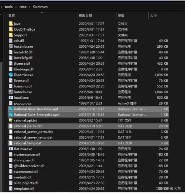Click the rhmmplay.dll file icon
This screenshot has width=185, height=193.
pos(11,160)
